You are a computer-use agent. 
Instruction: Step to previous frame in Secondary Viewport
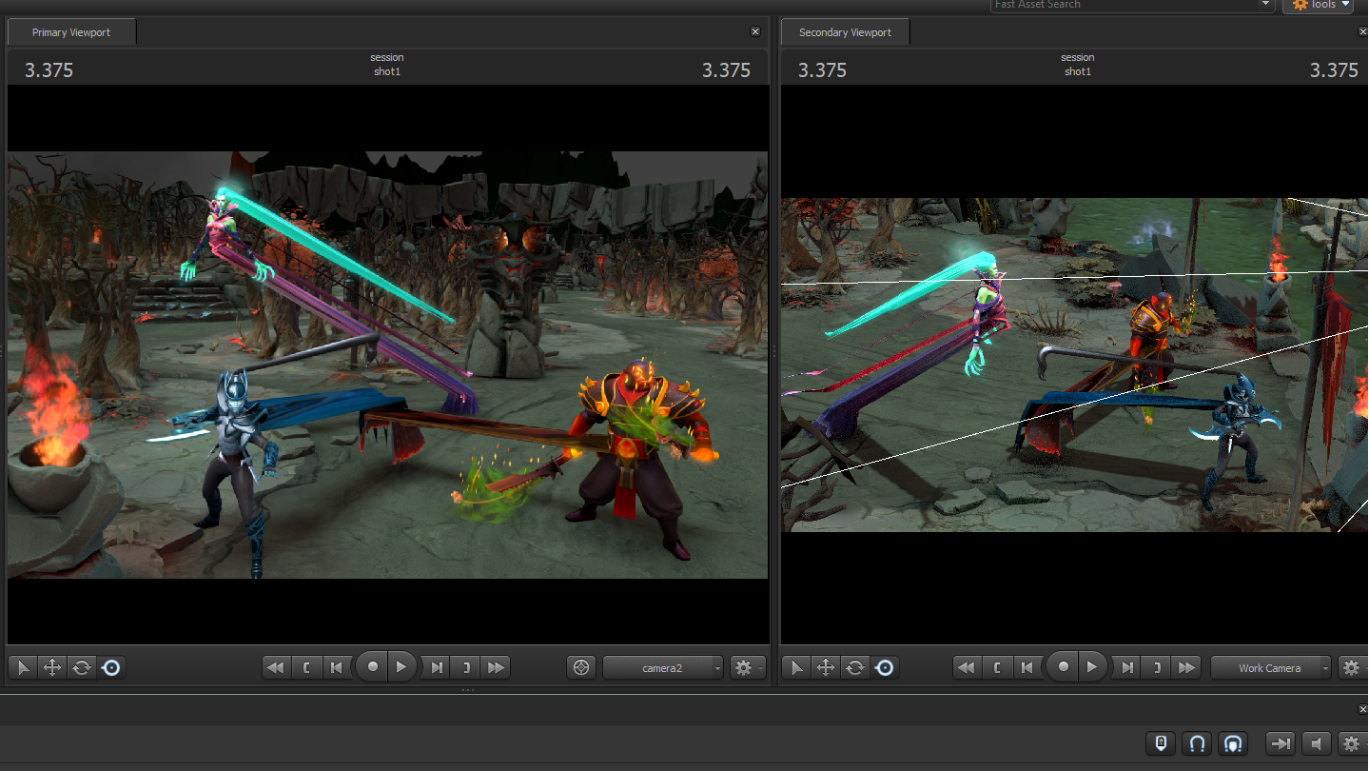(1027, 667)
